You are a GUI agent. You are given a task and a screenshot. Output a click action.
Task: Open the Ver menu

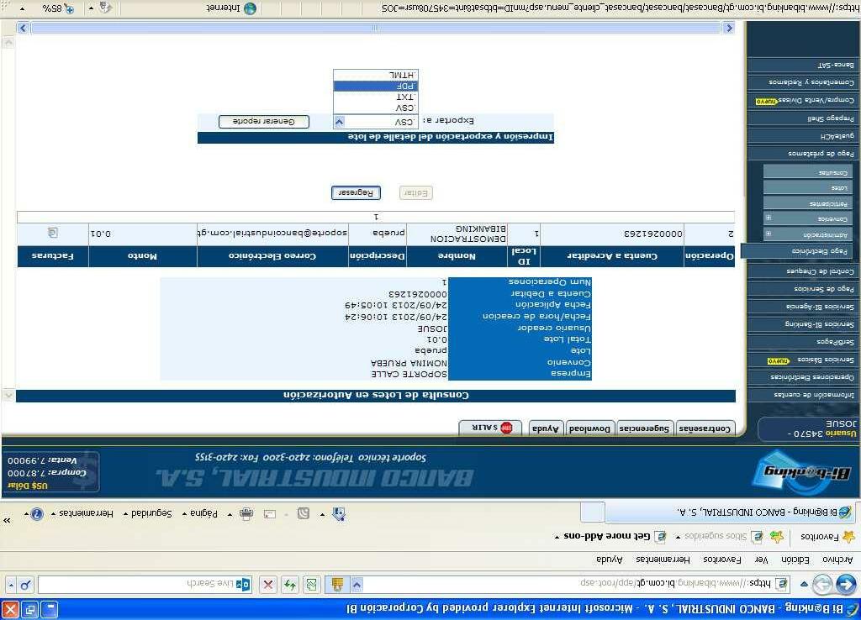761,560
